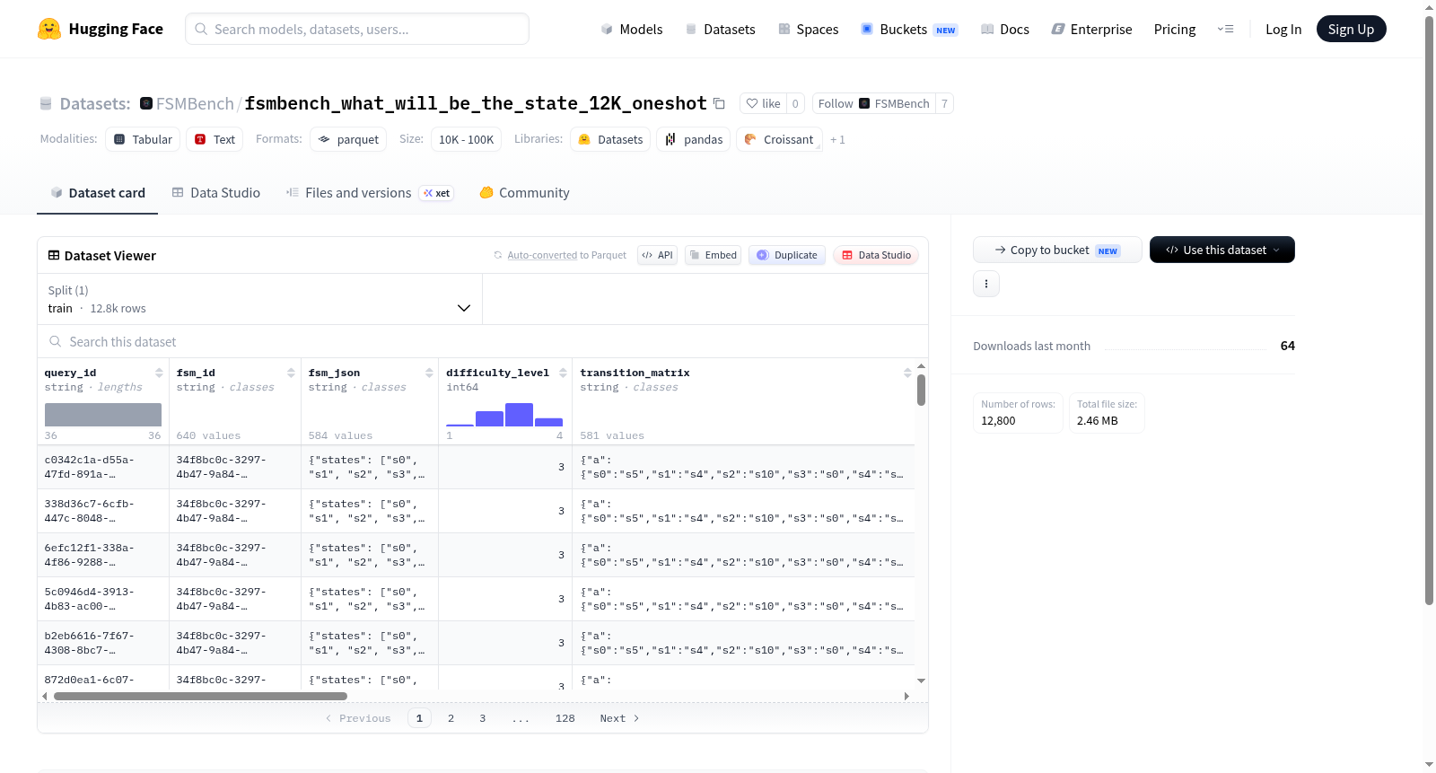The width and height of the screenshot is (1436, 773).
Task: Go to page 2 of results
Action: (451, 718)
